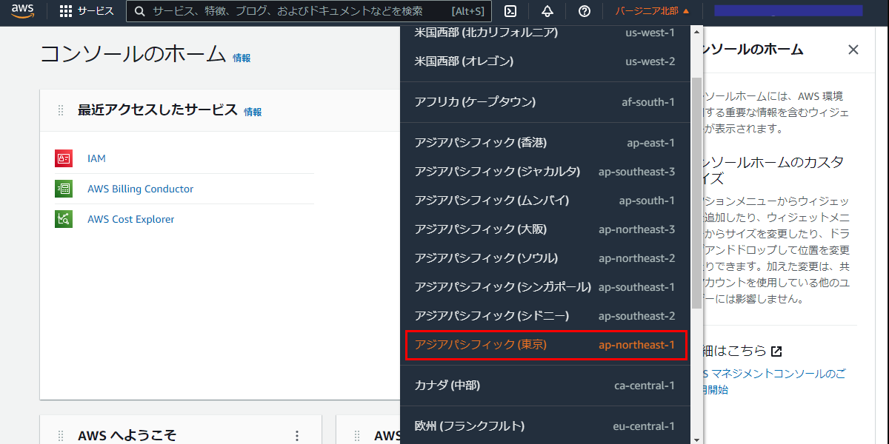Select アジアパシフィック (香港) ap-east-1
Screen dimensions: 889x444
pos(545,142)
